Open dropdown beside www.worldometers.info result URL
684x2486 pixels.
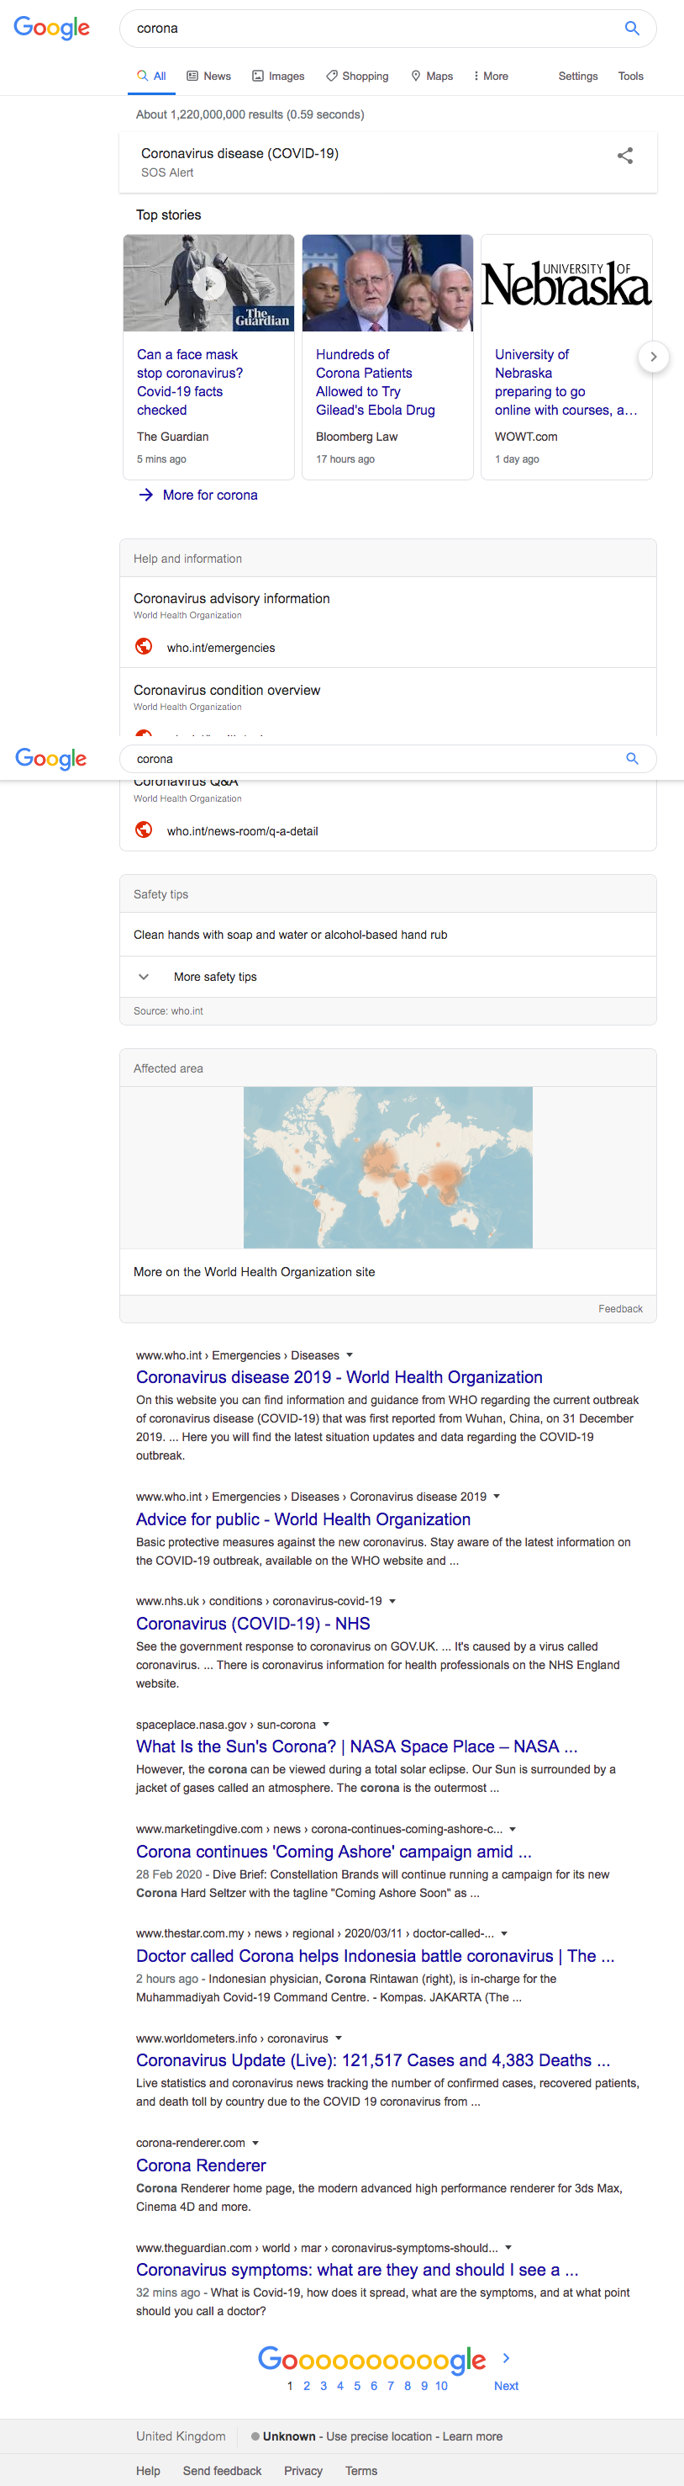coord(338,2038)
